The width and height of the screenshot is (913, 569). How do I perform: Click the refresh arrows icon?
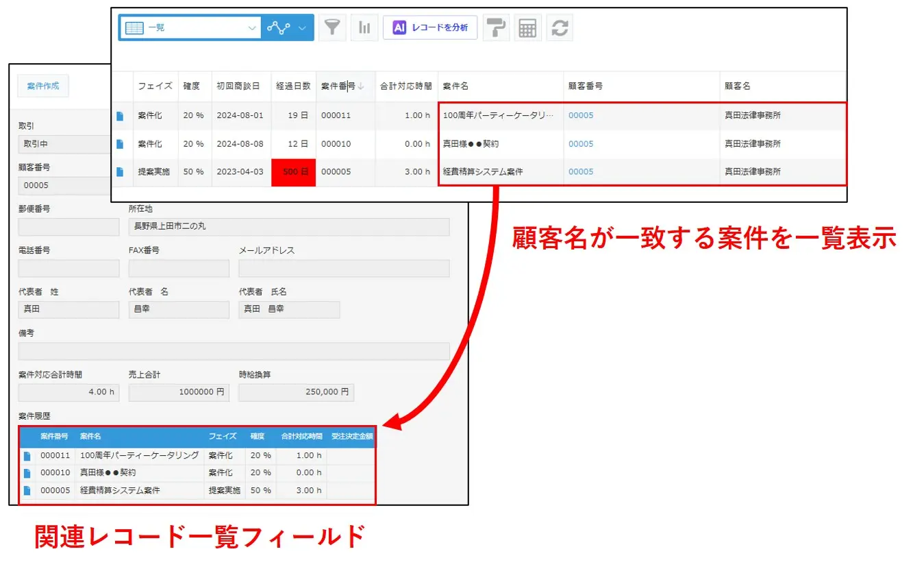tap(560, 28)
